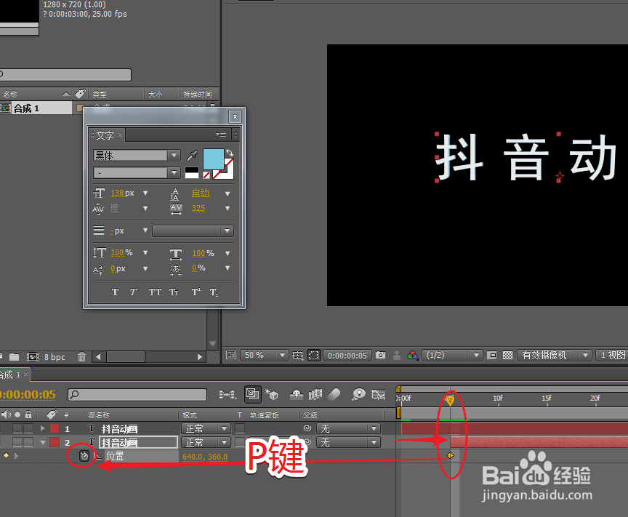
Task: Toggle lock switch for layer 2
Action: [28, 442]
